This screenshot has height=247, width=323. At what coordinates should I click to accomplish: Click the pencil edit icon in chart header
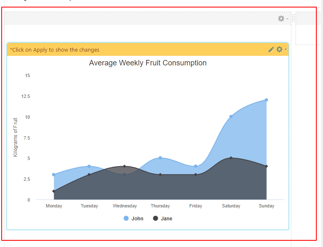point(271,50)
